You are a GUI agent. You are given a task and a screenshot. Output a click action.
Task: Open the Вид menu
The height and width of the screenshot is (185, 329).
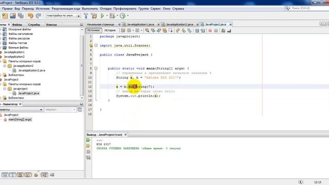pyautogui.click(x=17, y=9)
